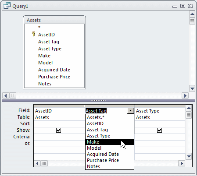Viewport: 197px width, 176px height.
Task: Select Acquired Date in Assets table list
Action: [54, 70]
